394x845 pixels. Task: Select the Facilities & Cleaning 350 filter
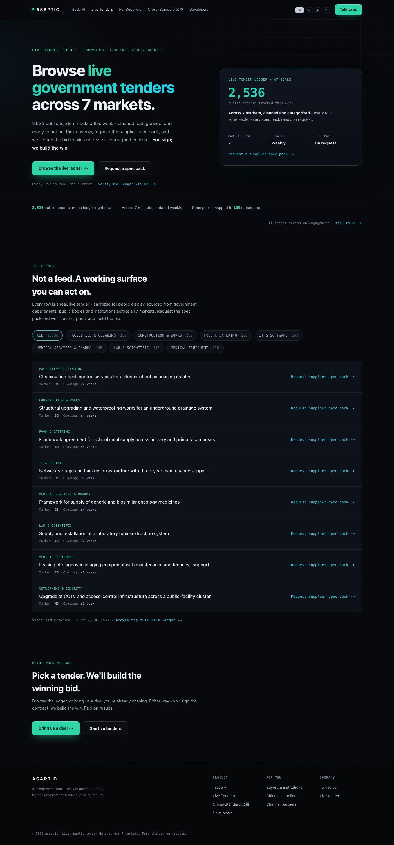click(98, 335)
